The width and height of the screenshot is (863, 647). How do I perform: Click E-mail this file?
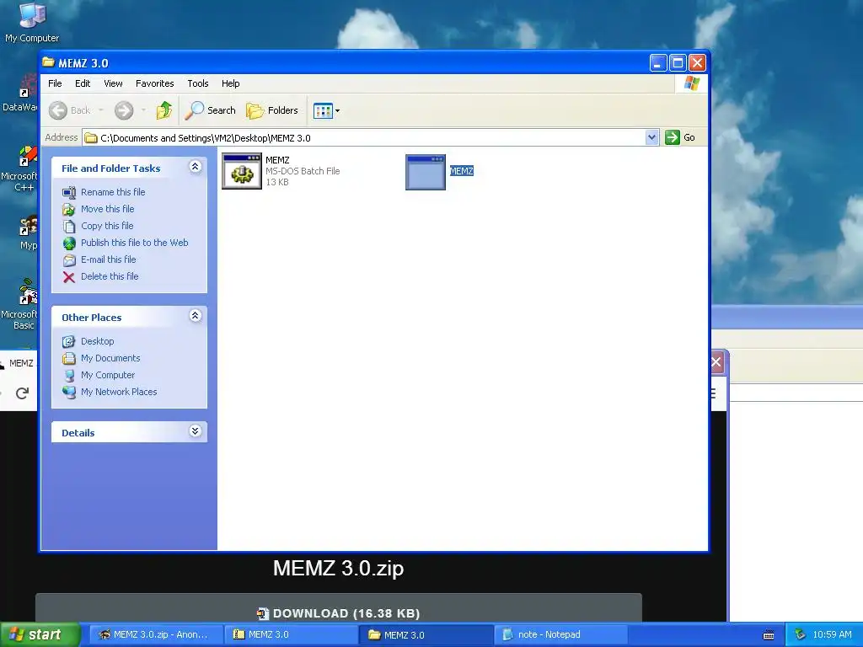109,259
